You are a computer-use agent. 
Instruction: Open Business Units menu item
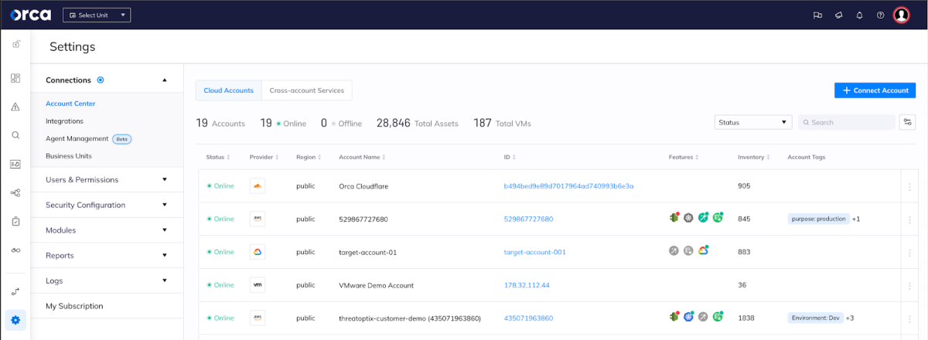tap(69, 156)
